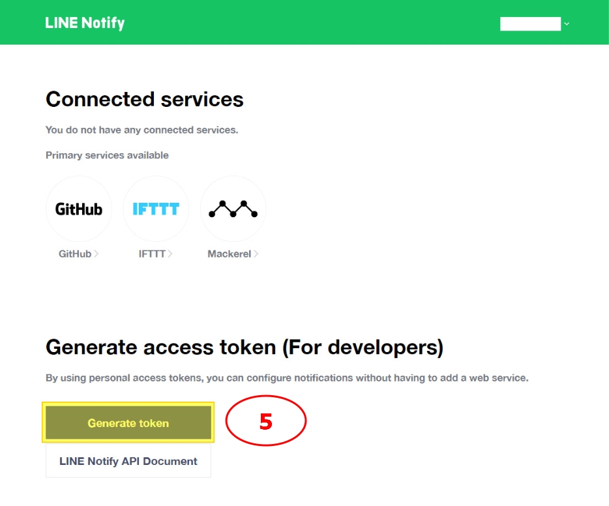Expand the account menu chevron in the header

(567, 23)
